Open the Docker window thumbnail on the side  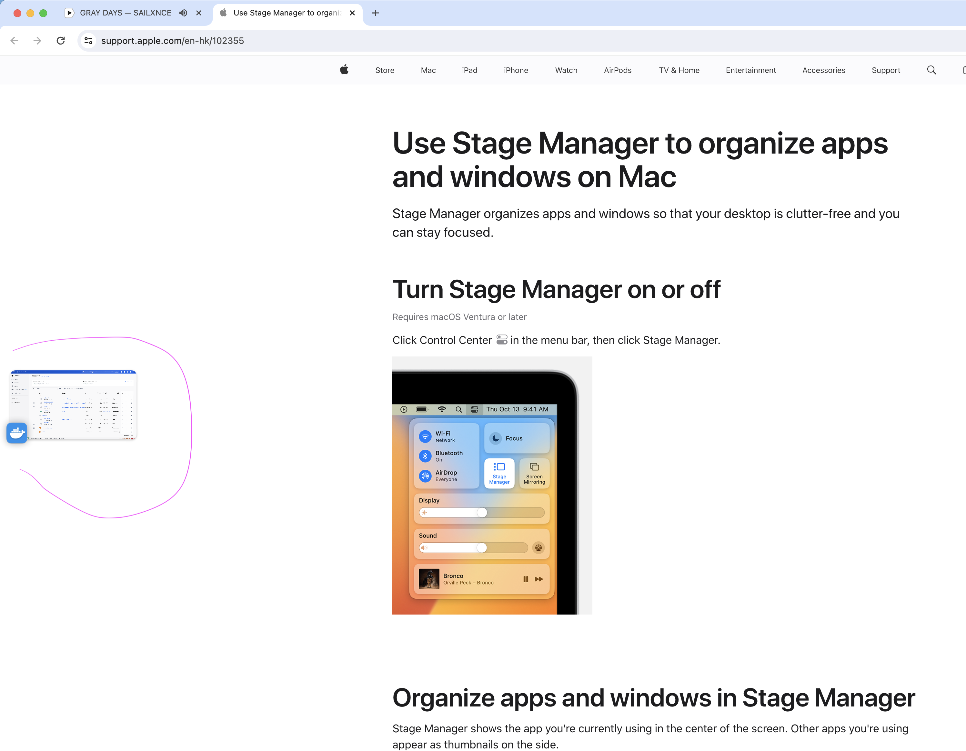click(74, 405)
